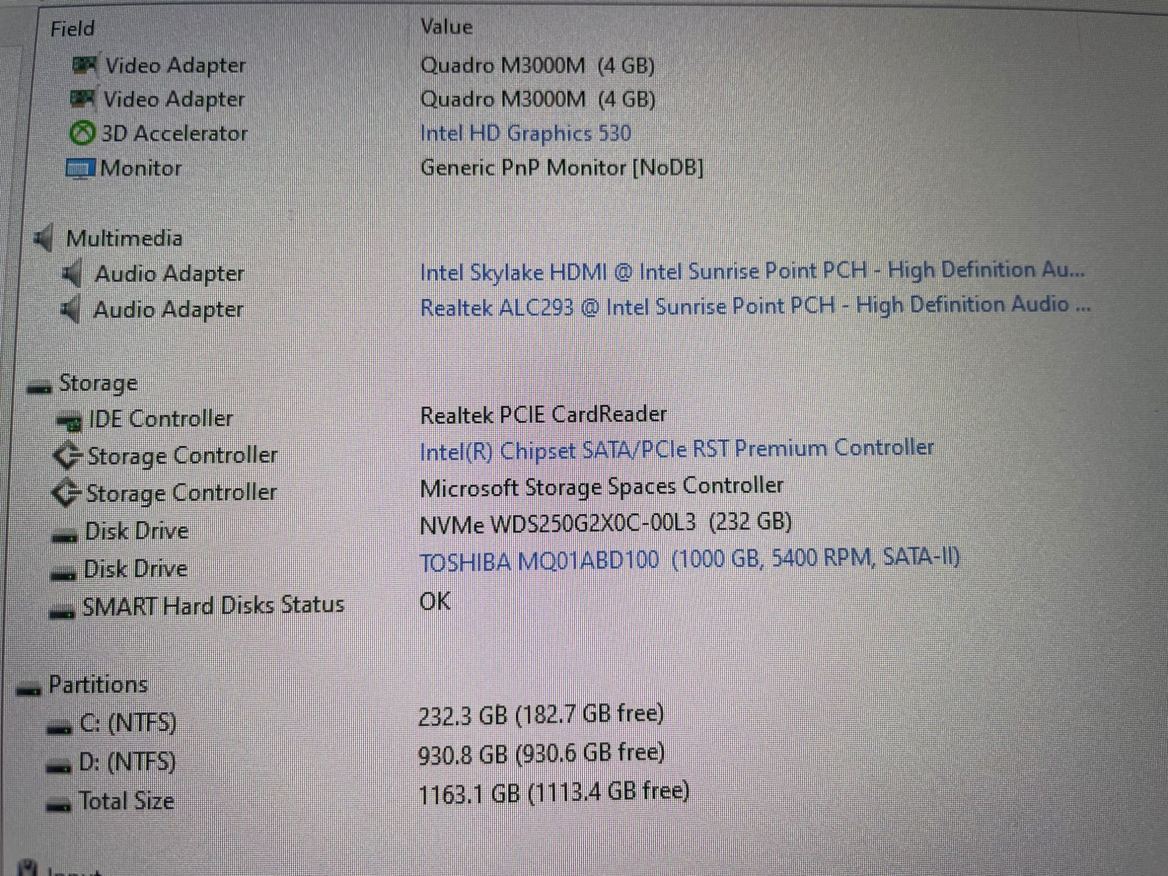Click the C: (NTFS) partition icon
This screenshot has width=1168, height=876.
pos(59,728)
